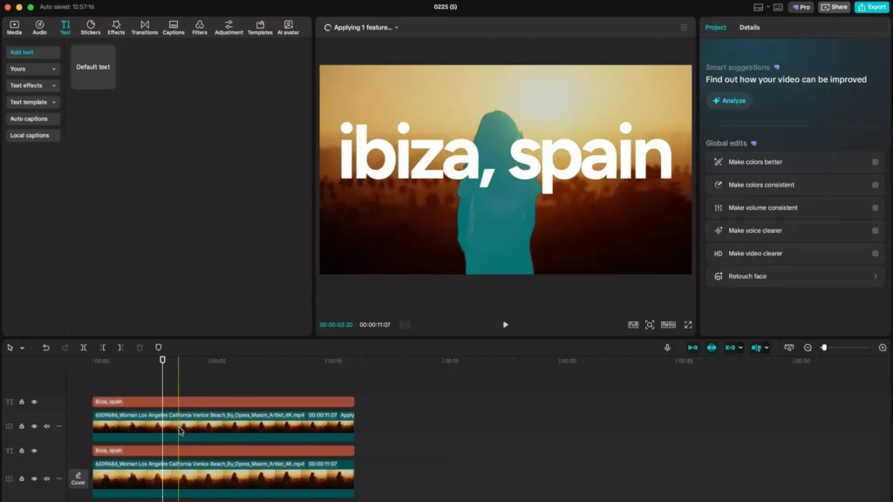Viewport: 893px width, 502px height.
Task: Click the microphone record voiceover icon
Action: point(667,348)
